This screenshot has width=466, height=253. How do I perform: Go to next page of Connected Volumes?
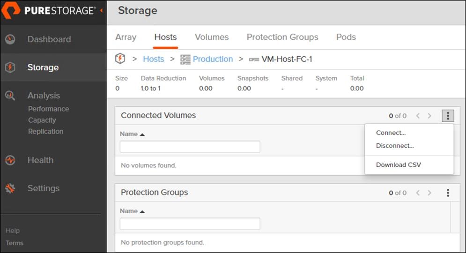coord(429,116)
